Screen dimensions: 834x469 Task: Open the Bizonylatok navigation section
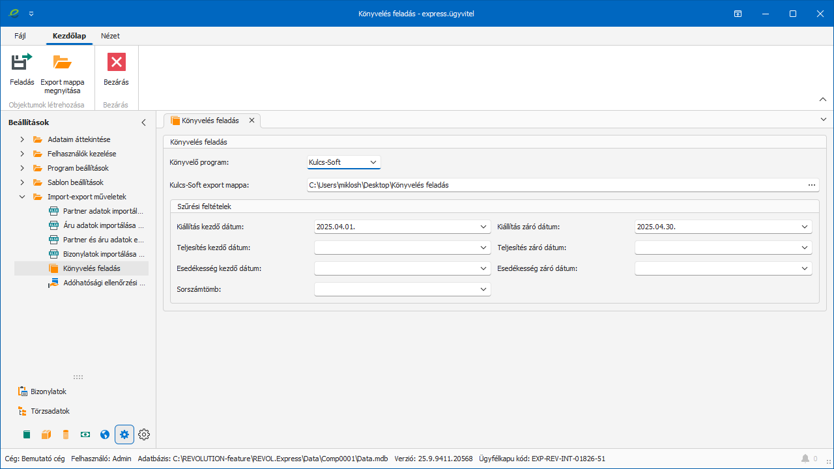tap(48, 391)
